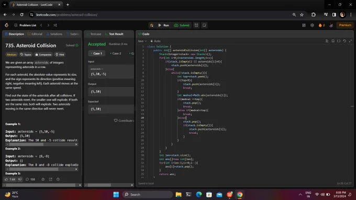Screen dimensions: 356x200
Task: Open the Problem List
Action: coord(25,25)
